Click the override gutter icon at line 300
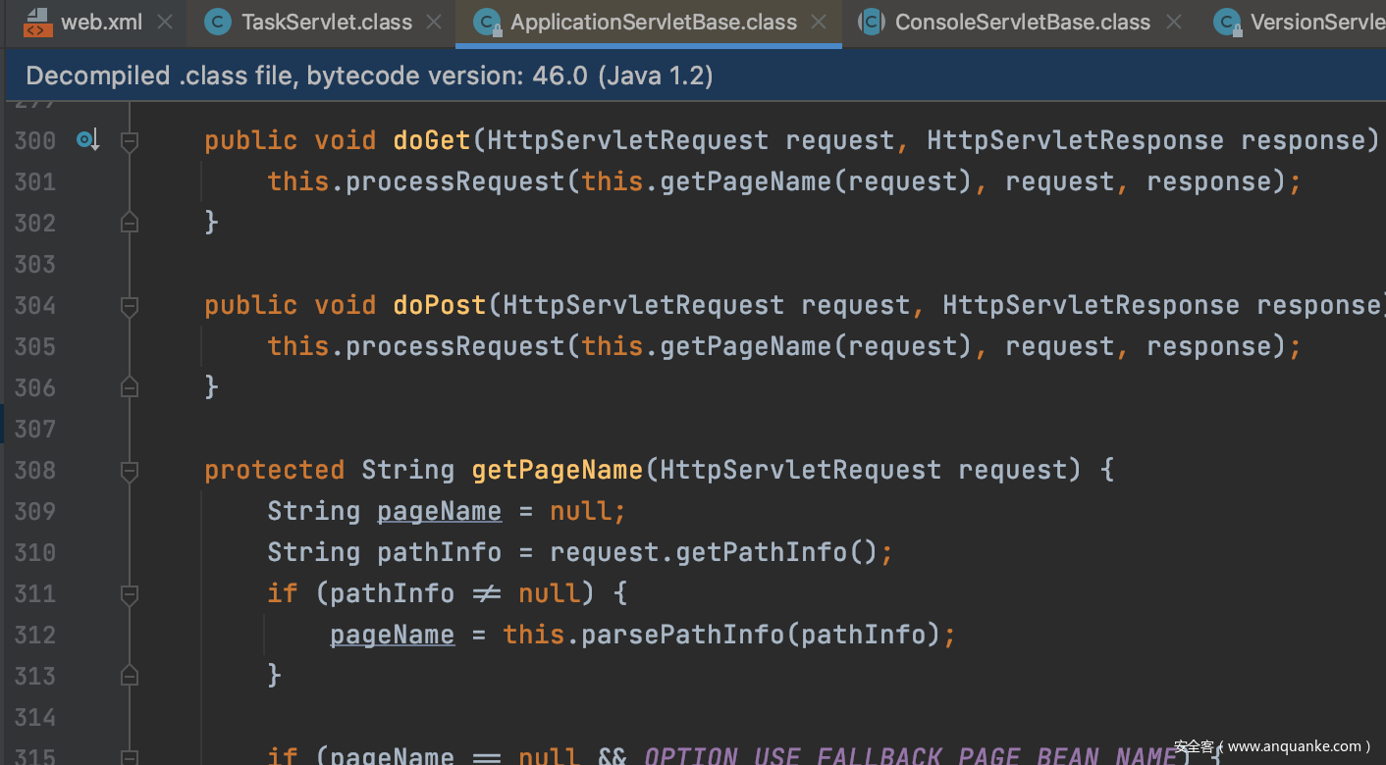 click(x=88, y=141)
